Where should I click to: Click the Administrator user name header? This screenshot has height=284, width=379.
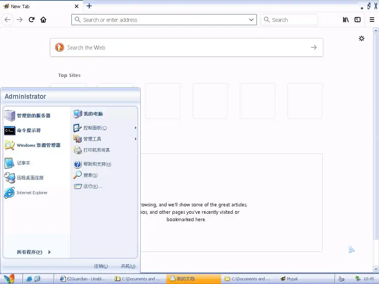(x=26, y=97)
